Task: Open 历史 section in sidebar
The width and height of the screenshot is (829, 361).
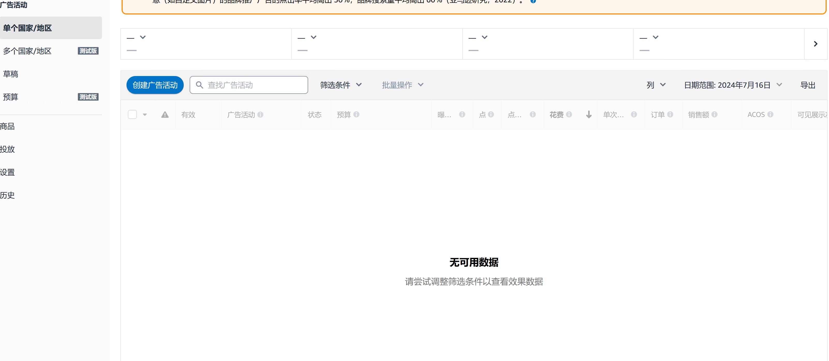Action: pos(8,195)
